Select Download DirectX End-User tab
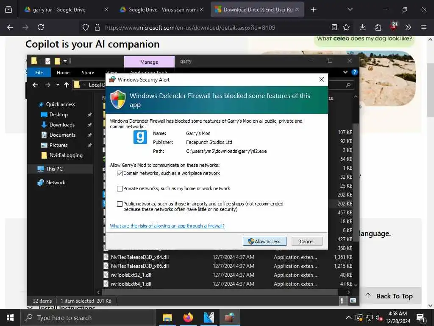This screenshot has width=434, height=326. [x=258, y=10]
